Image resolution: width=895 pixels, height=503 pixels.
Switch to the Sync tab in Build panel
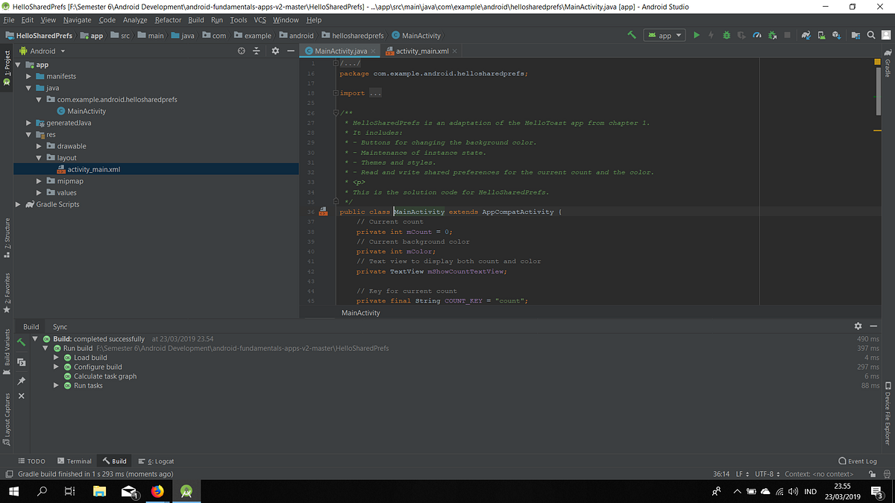[x=60, y=326]
